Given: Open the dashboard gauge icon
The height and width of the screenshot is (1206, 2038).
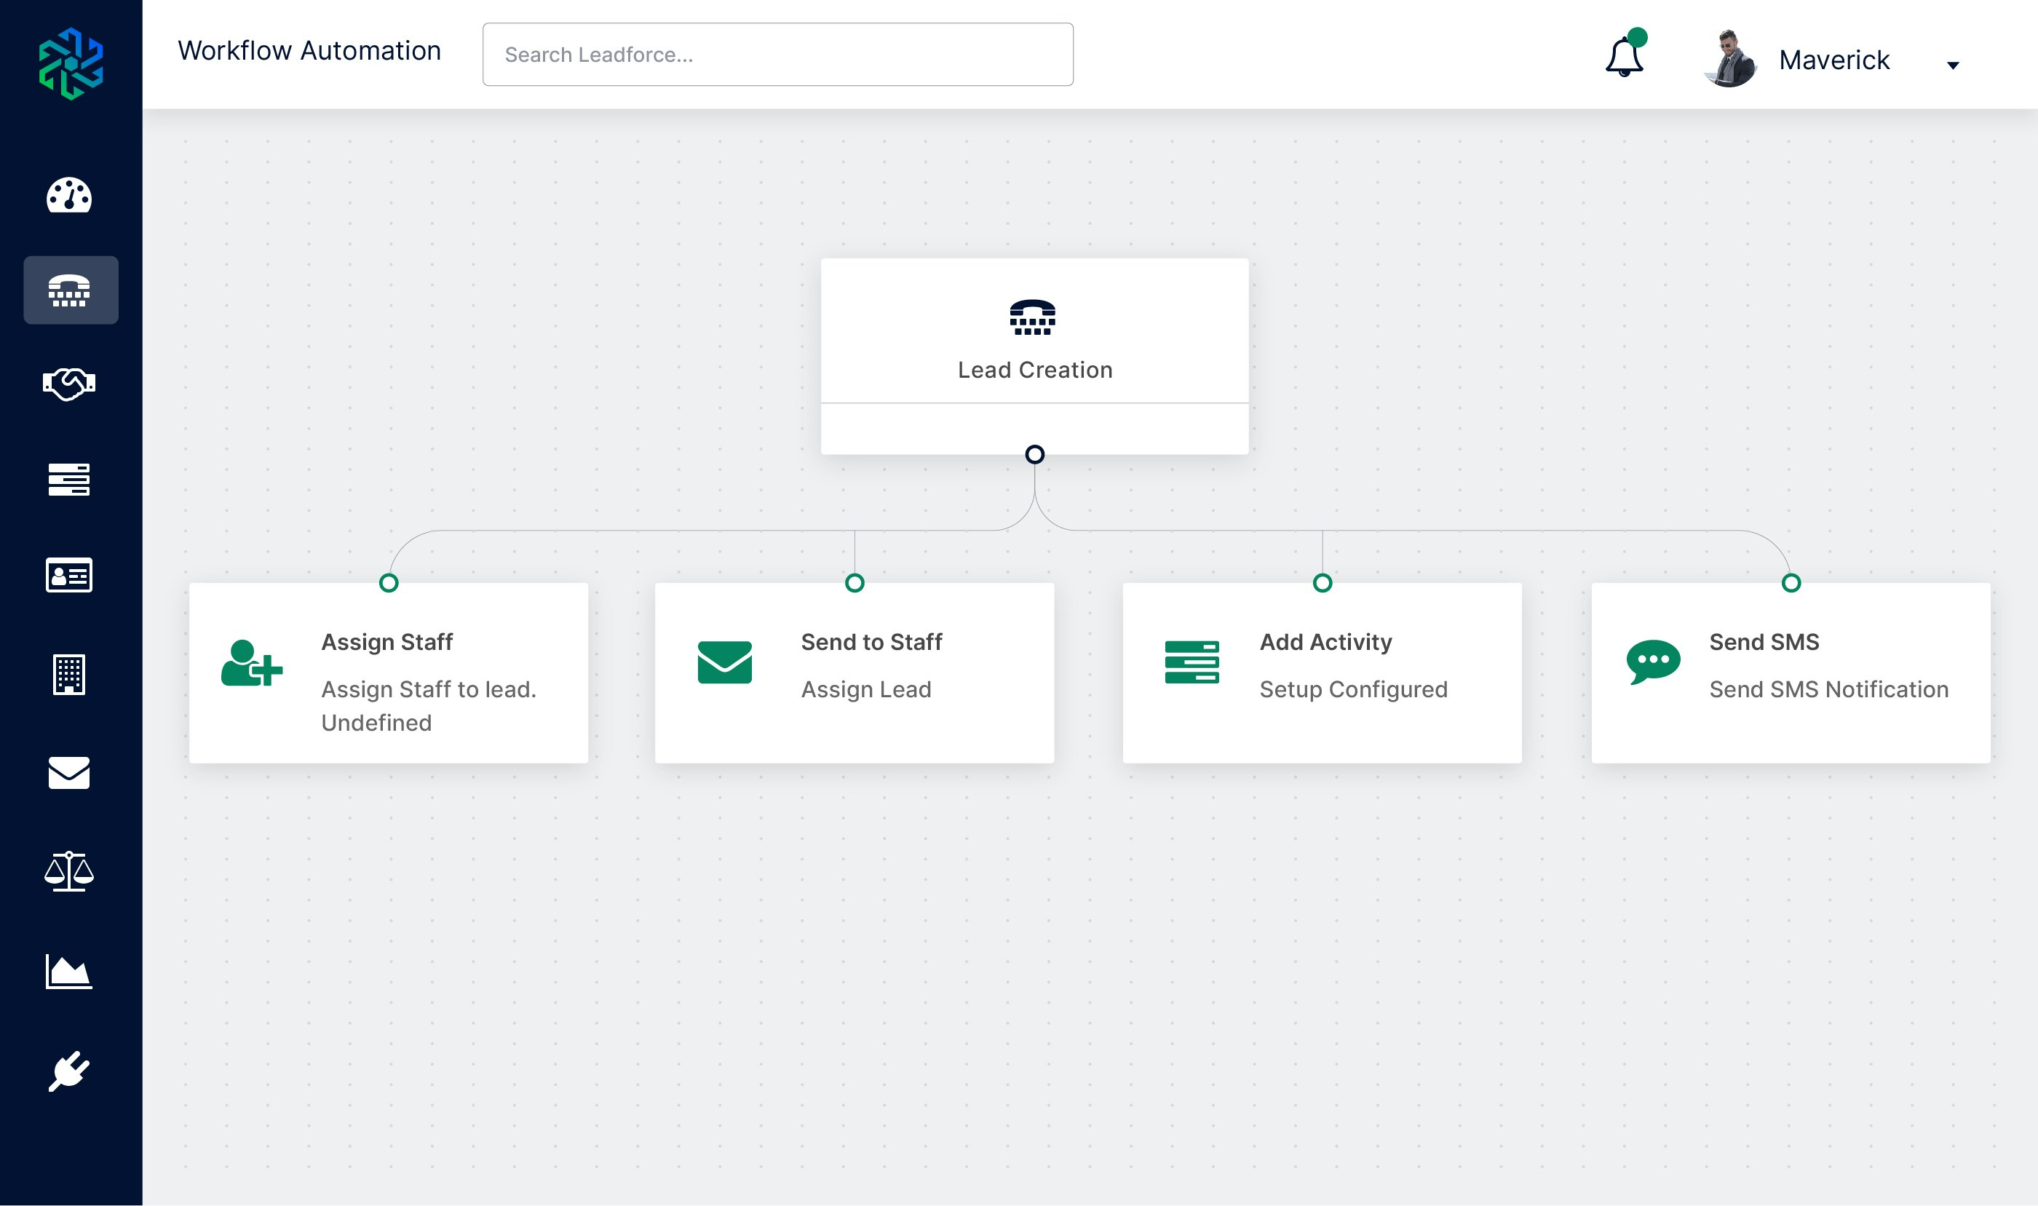Looking at the screenshot, I should (x=69, y=195).
